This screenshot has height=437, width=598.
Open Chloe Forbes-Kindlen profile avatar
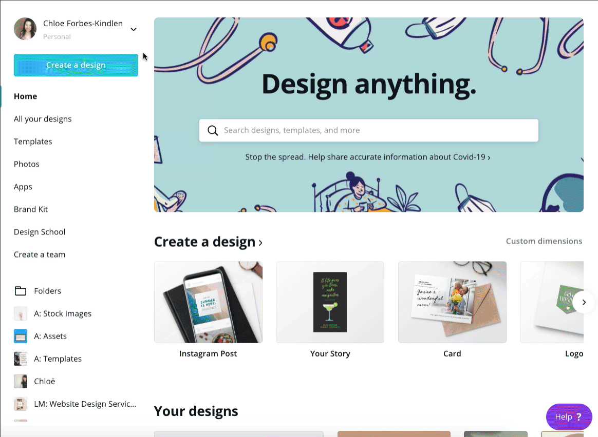tap(25, 29)
